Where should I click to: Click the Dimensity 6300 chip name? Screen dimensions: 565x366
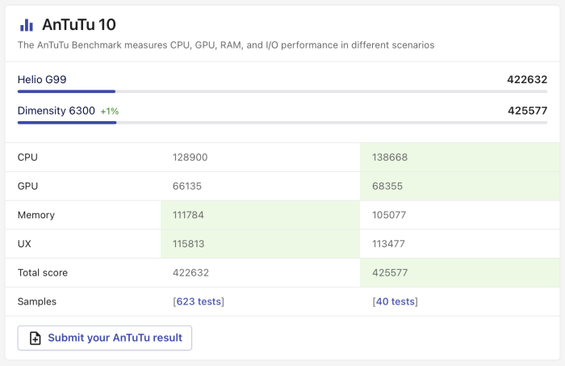[56, 110]
